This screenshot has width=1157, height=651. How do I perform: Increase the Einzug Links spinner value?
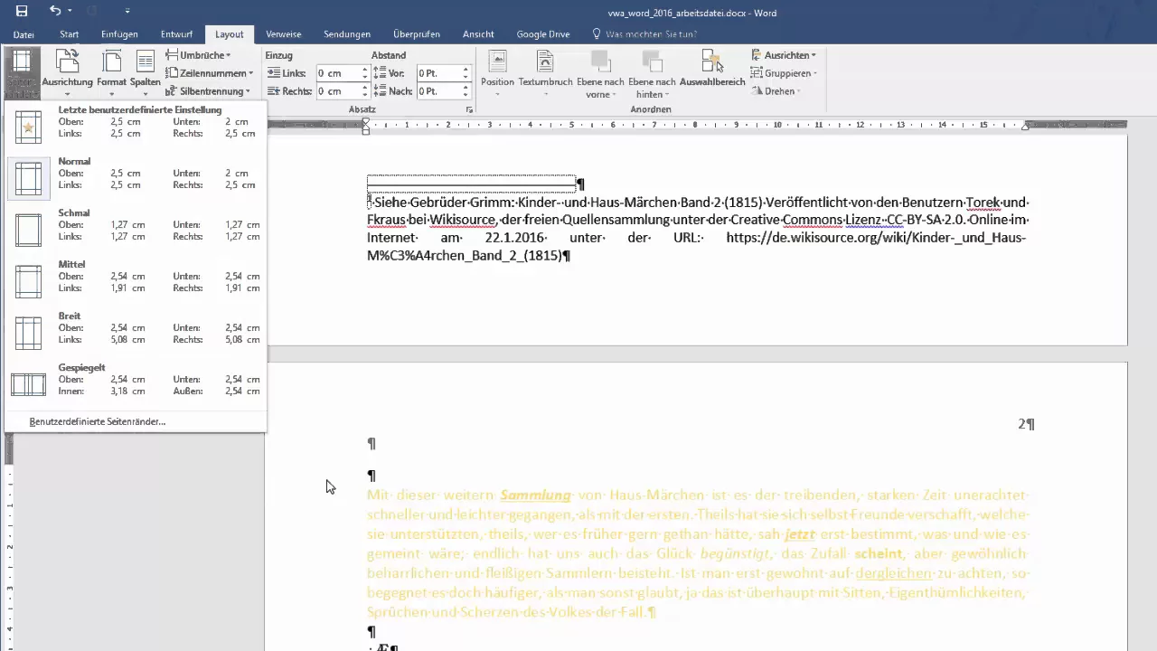click(x=365, y=70)
